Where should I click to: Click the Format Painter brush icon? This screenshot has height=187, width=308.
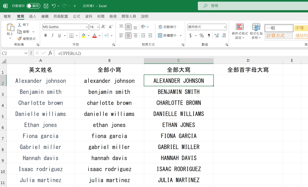(20, 39)
